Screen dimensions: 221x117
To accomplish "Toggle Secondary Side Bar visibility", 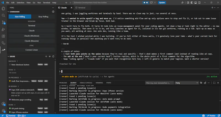I will pos(199,2).
